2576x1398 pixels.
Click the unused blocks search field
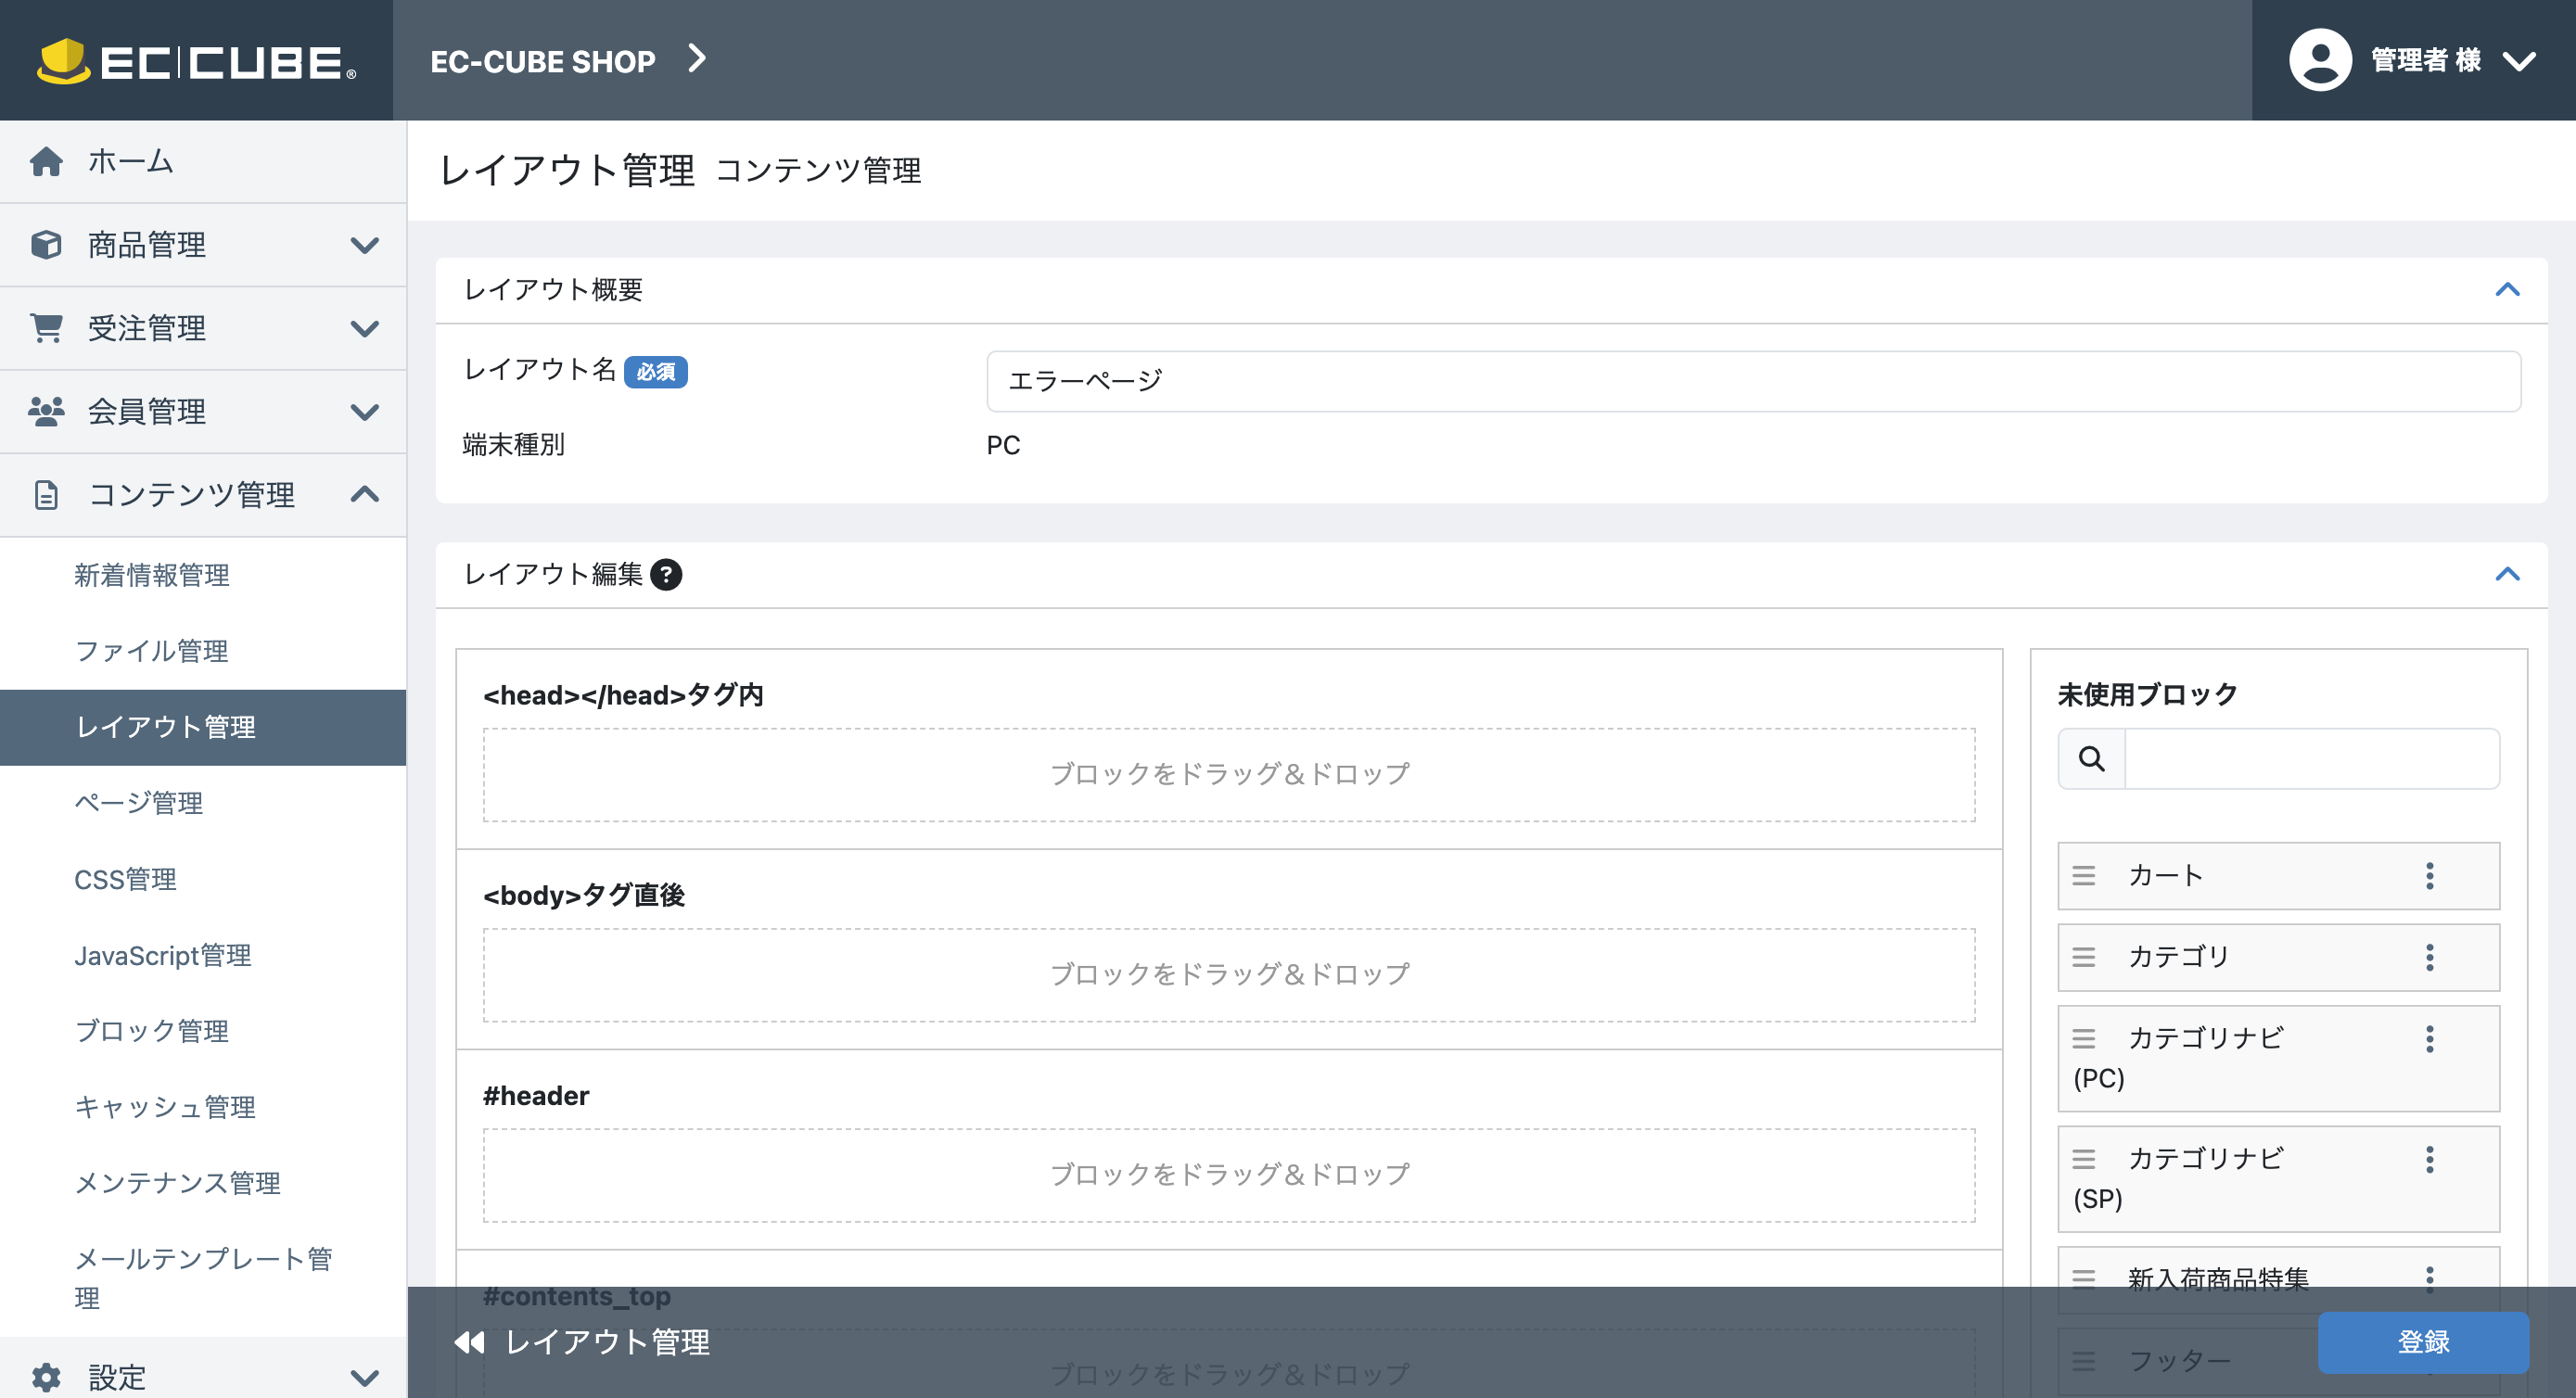(2311, 759)
